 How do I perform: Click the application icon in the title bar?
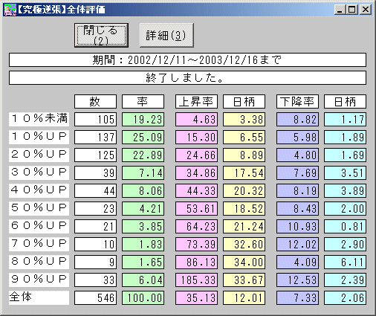tap(10, 10)
